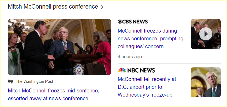Click the CBS video thumbnail's left edge
227x107 pixels.
193,34
